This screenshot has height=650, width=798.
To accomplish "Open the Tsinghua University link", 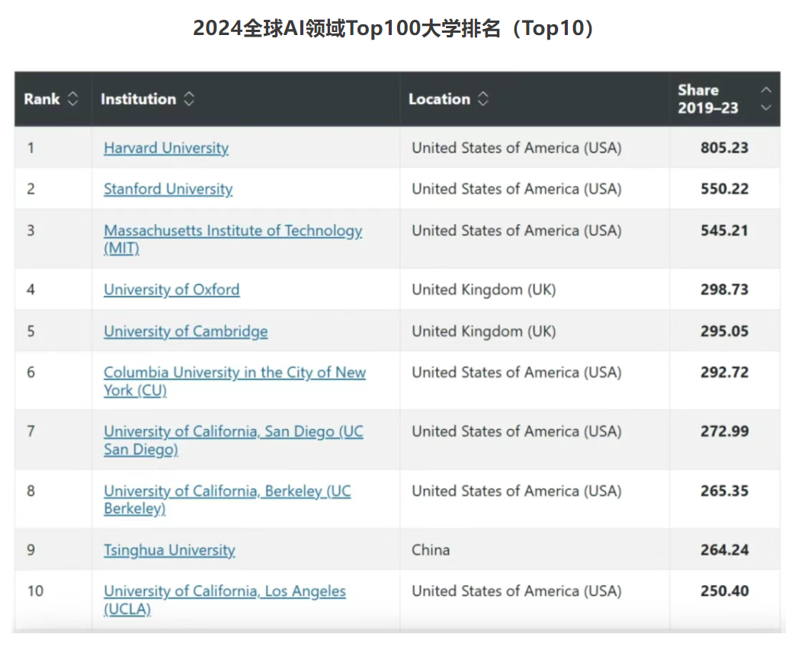I will click(x=169, y=550).
